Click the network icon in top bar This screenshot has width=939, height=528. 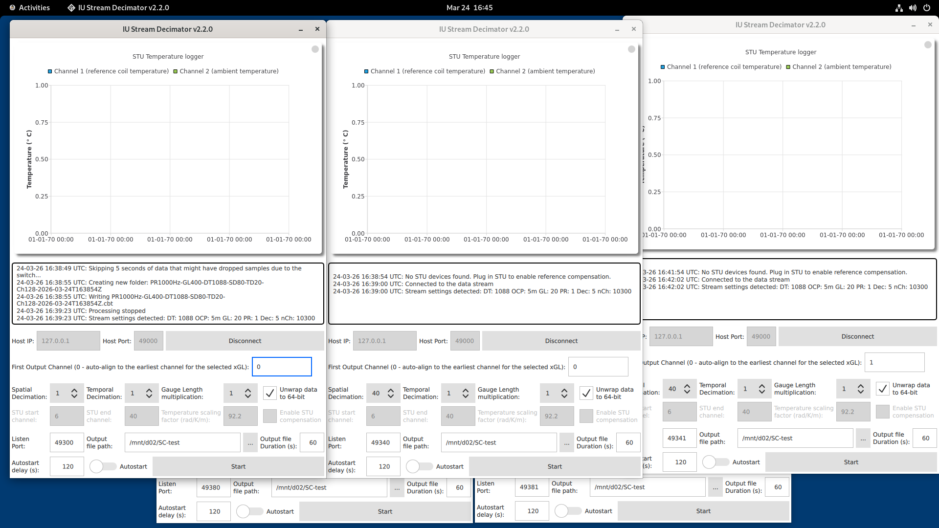click(x=899, y=8)
